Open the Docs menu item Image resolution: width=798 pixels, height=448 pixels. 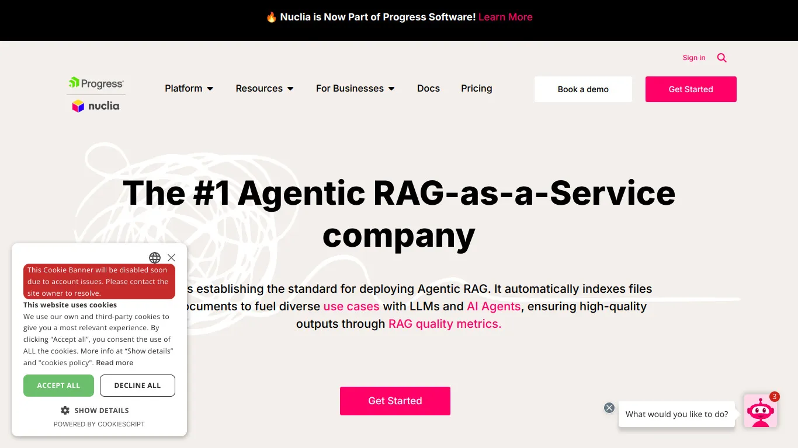pos(428,89)
